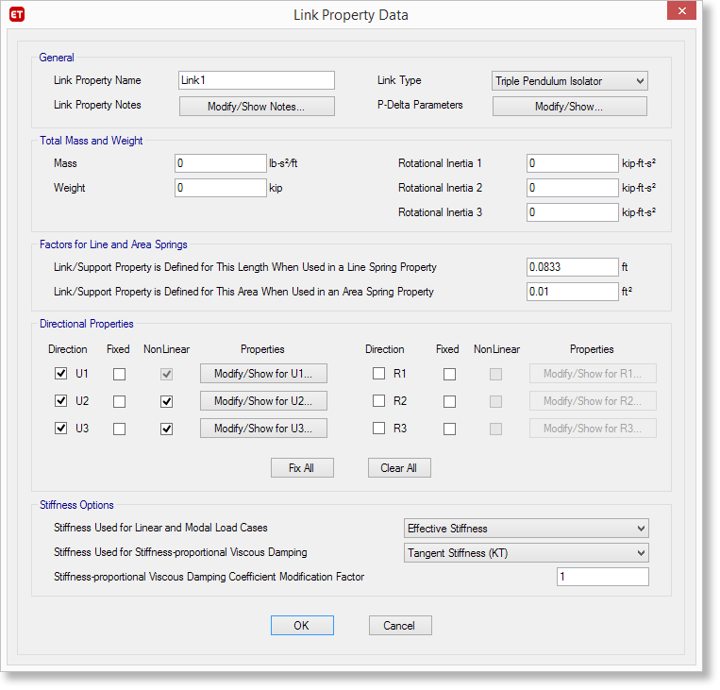Click the Damping Coefficient Modification Factor field

603,577
